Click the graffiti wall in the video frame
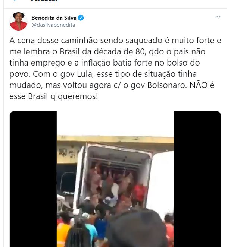The width and height of the screenshot is (234, 247). click(x=68, y=153)
